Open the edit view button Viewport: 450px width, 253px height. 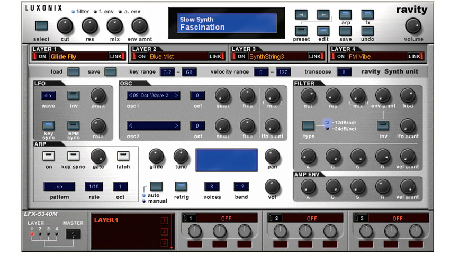[323, 31]
